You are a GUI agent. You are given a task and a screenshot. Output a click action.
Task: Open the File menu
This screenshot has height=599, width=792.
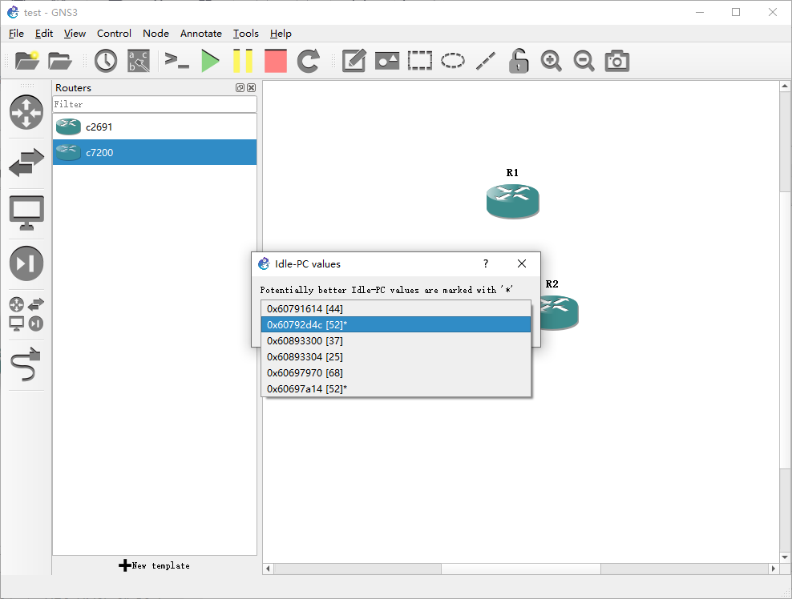(16, 34)
